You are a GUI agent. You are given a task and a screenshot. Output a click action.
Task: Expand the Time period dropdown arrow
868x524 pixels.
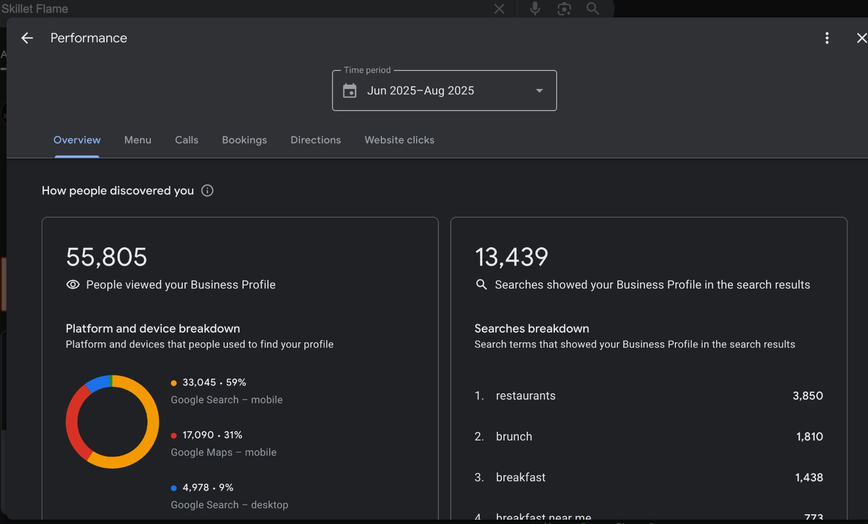[x=539, y=91]
